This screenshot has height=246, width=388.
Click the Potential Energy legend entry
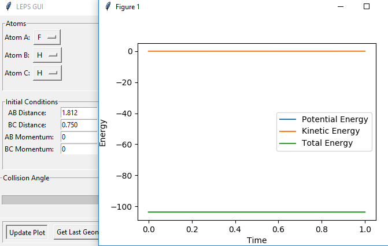coord(334,119)
